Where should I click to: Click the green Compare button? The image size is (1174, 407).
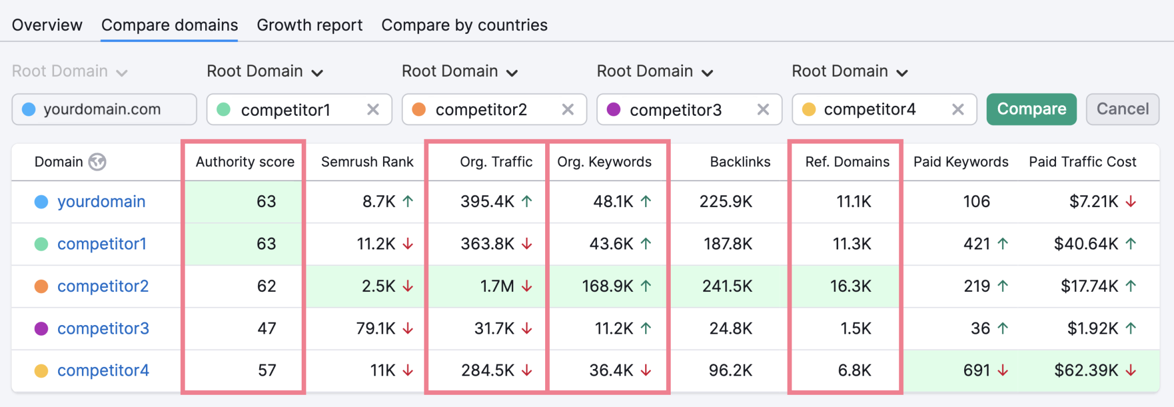point(1032,109)
